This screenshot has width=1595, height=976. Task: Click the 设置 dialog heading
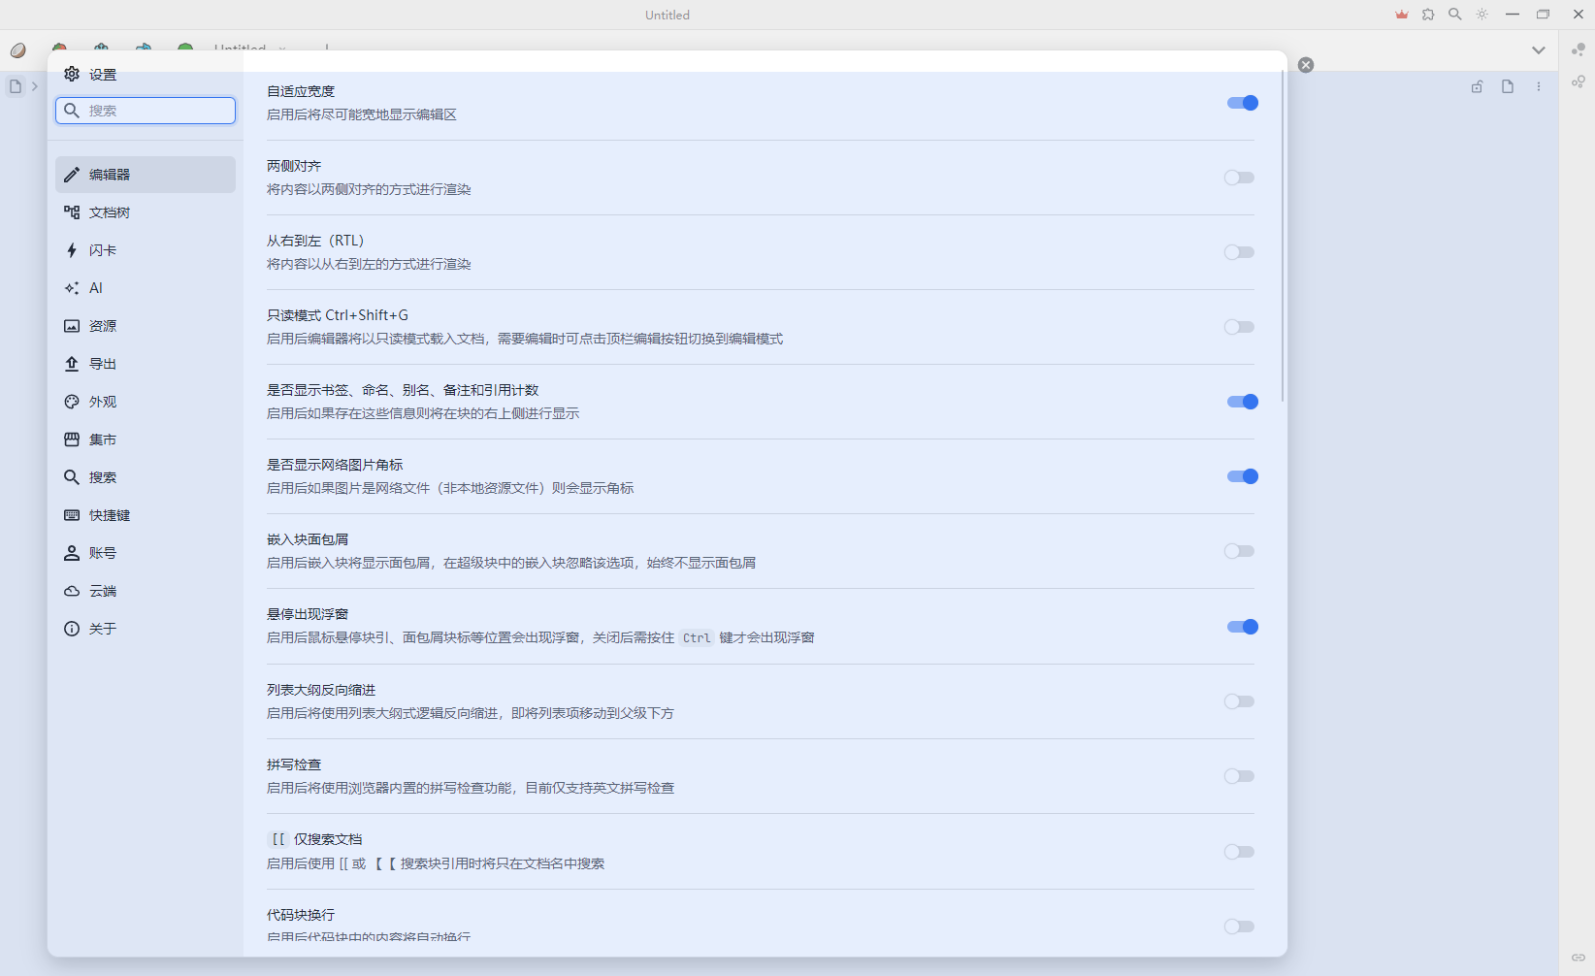point(103,75)
